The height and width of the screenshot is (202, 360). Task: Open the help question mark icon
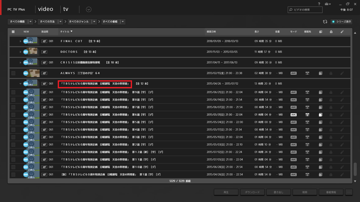coord(319,4)
